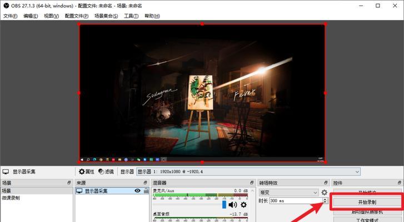The height and width of the screenshot is (222, 404).
Task: Toggle the lock icon of 显示器采集 source
Action: 146,190
